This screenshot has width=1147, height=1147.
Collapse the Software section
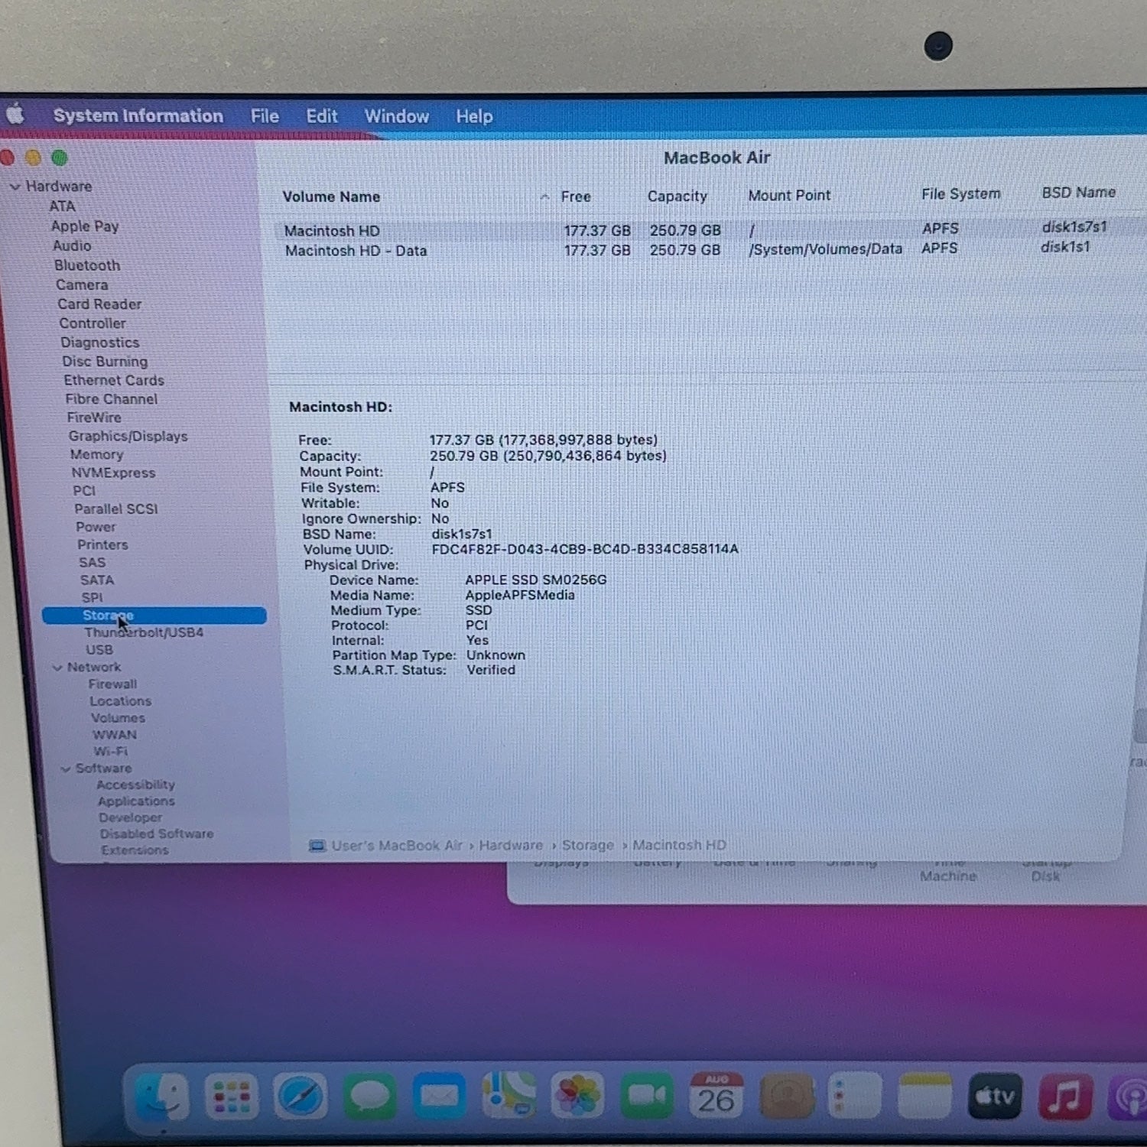(x=66, y=768)
